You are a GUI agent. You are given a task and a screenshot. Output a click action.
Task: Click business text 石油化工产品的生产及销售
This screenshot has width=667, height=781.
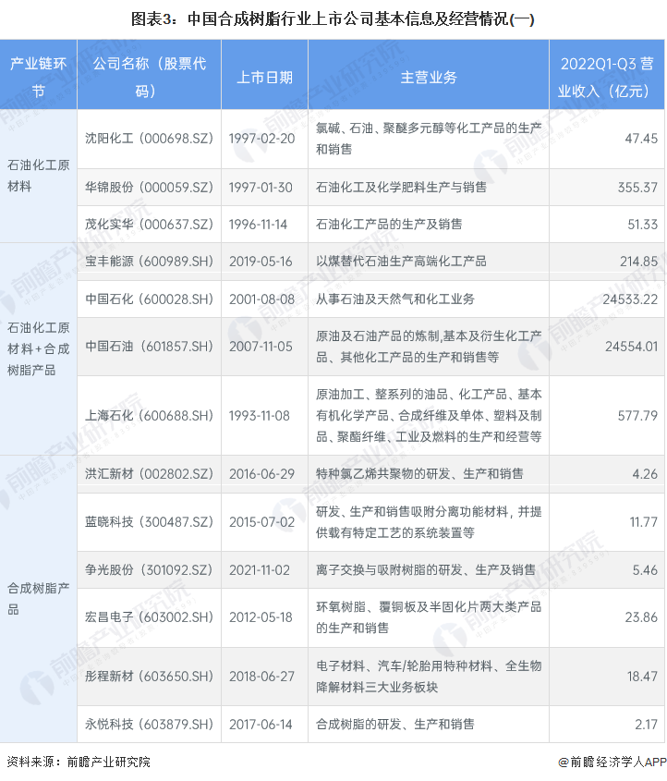click(x=389, y=225)
